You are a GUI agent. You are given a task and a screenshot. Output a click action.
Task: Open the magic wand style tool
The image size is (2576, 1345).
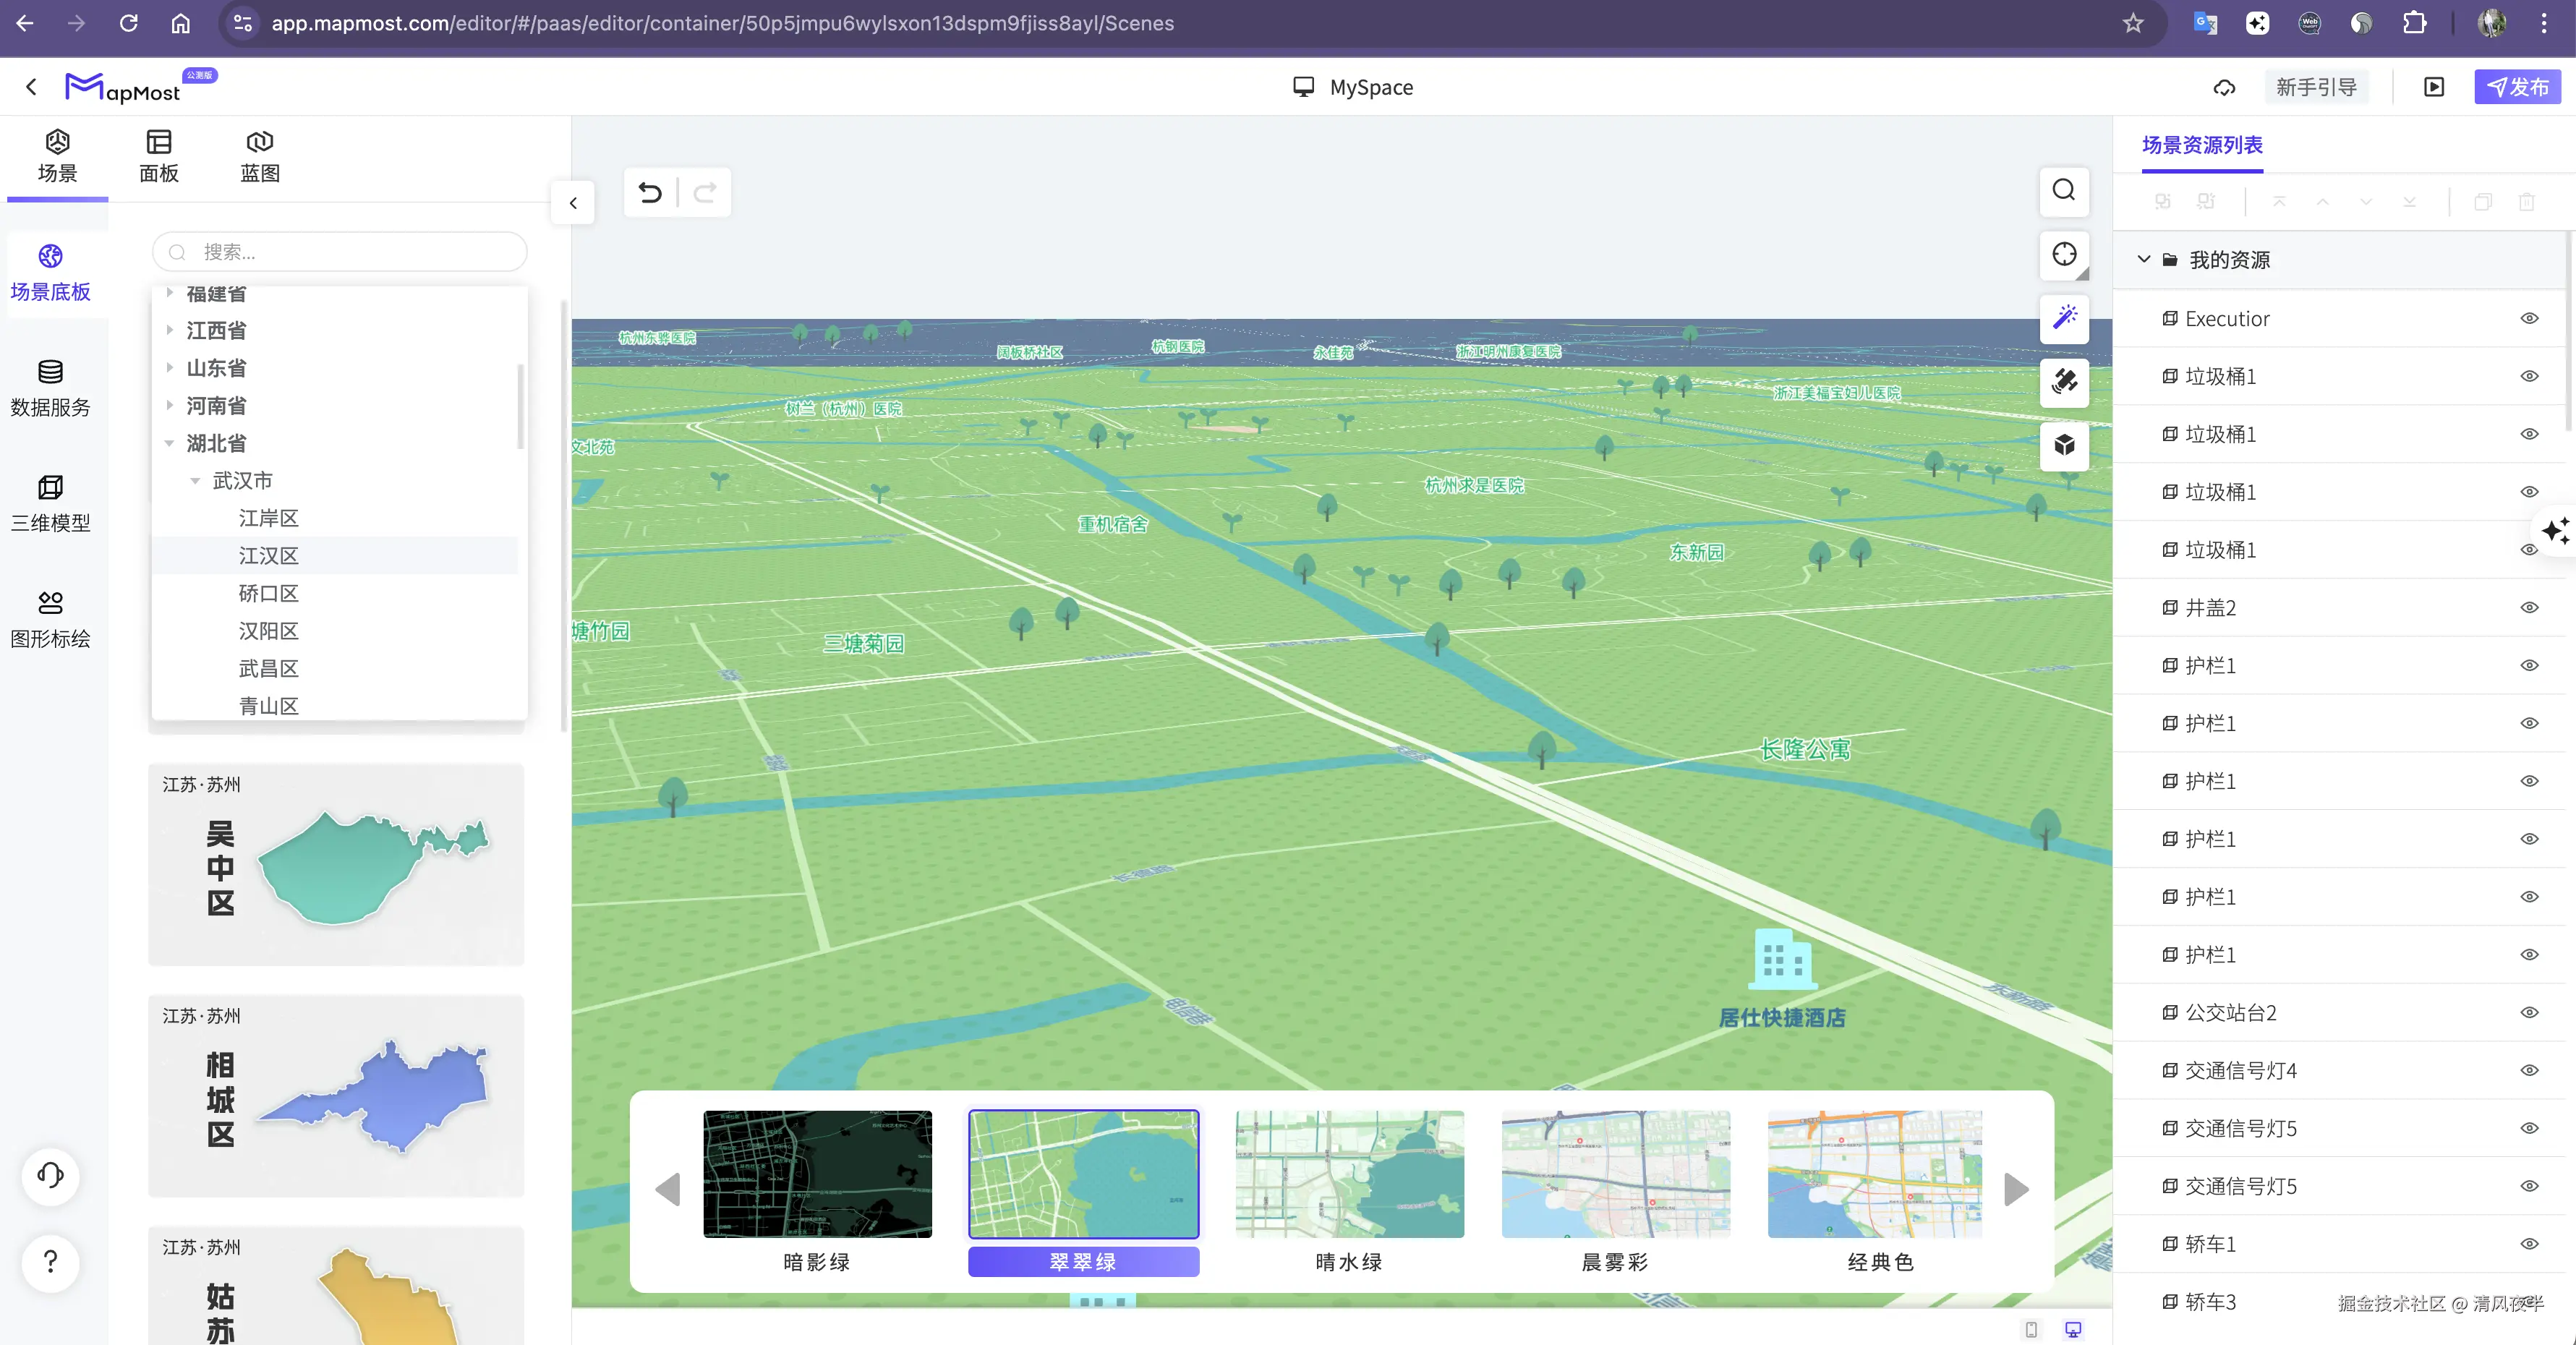2063,318
